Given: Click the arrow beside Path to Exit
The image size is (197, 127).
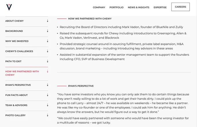Looking at the screenshot, I should click(48, 61).
